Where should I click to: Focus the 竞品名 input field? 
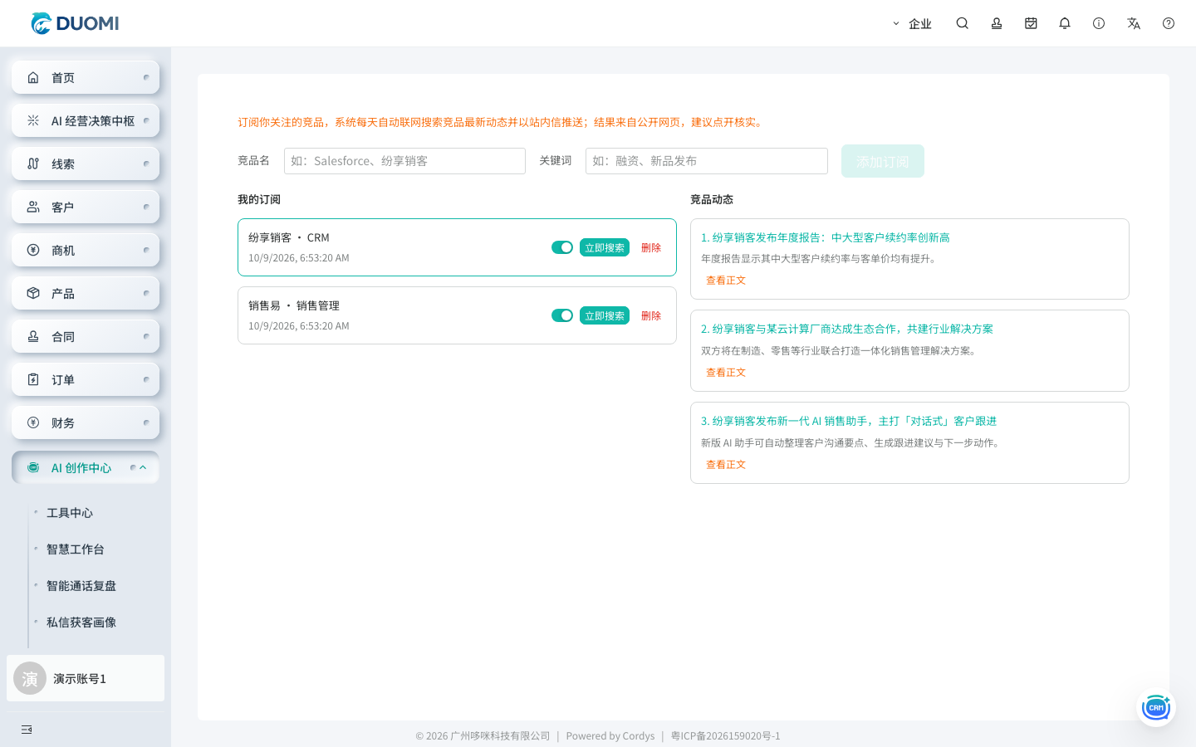click(404, 161)
